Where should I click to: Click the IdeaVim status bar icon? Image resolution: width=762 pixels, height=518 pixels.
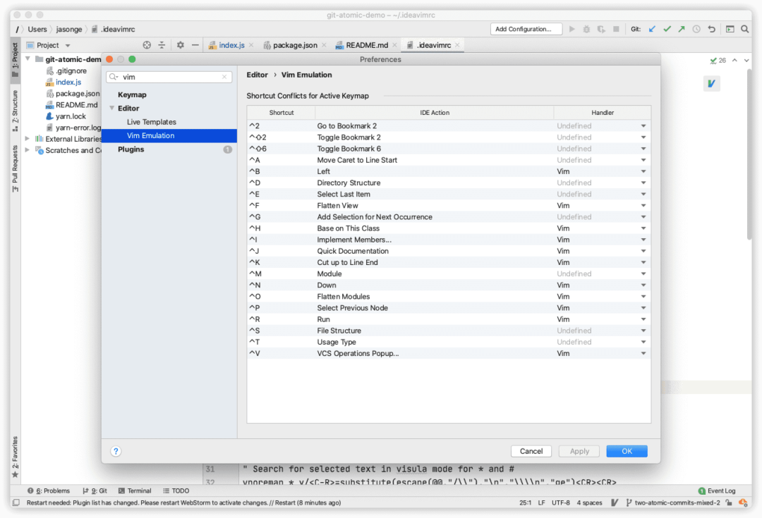click(615, 502)
